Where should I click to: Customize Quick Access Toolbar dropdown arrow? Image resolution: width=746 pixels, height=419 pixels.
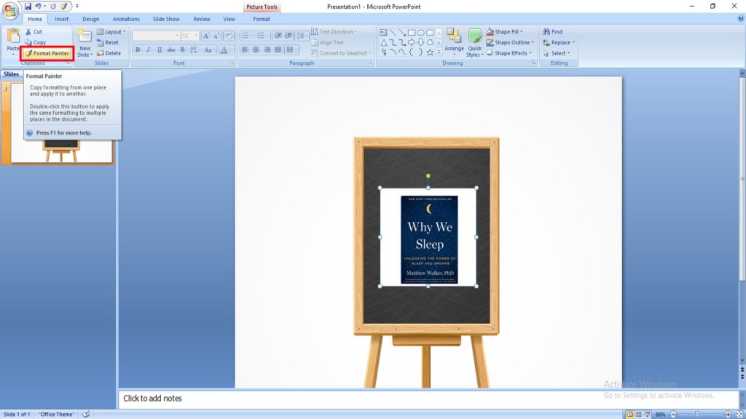coord(77,6)
